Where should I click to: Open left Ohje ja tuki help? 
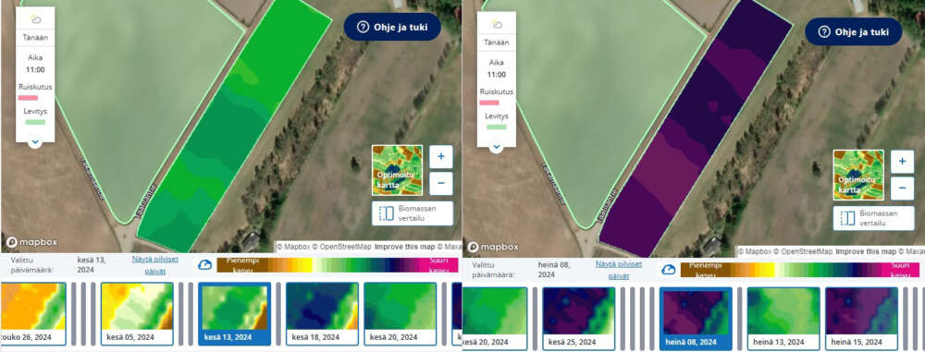click(392, 27)
